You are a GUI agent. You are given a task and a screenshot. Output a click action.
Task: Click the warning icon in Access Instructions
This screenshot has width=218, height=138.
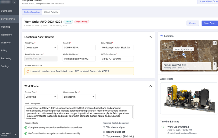(28, 71)
